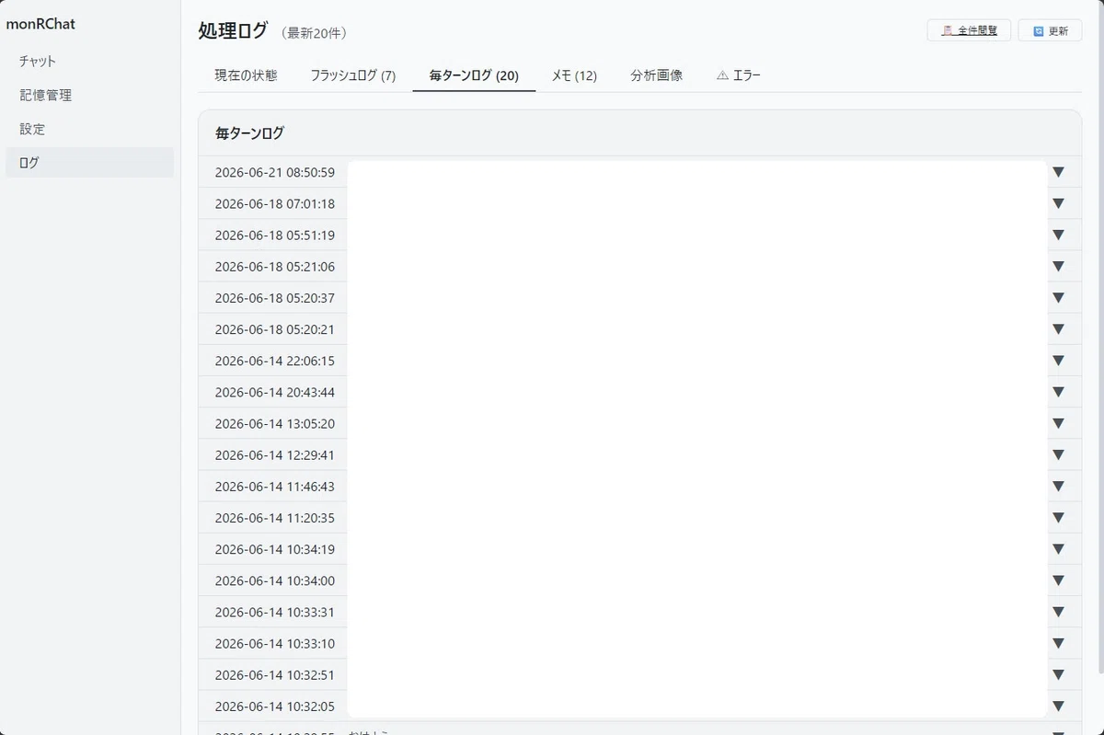Screen dimensions: 1104x735
Task: Expand the 2026-06-14 10:32:05 log entry arrow
Action: [x=1058, y=706]
